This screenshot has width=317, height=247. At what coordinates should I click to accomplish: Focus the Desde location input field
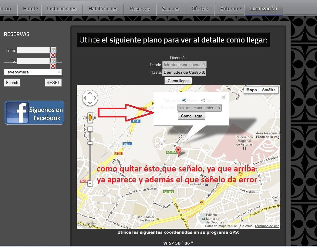coord(184,65)
